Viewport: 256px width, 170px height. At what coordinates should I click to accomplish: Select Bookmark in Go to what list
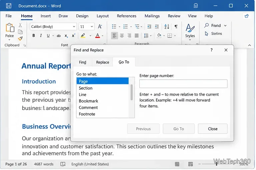tap(103, 101)
